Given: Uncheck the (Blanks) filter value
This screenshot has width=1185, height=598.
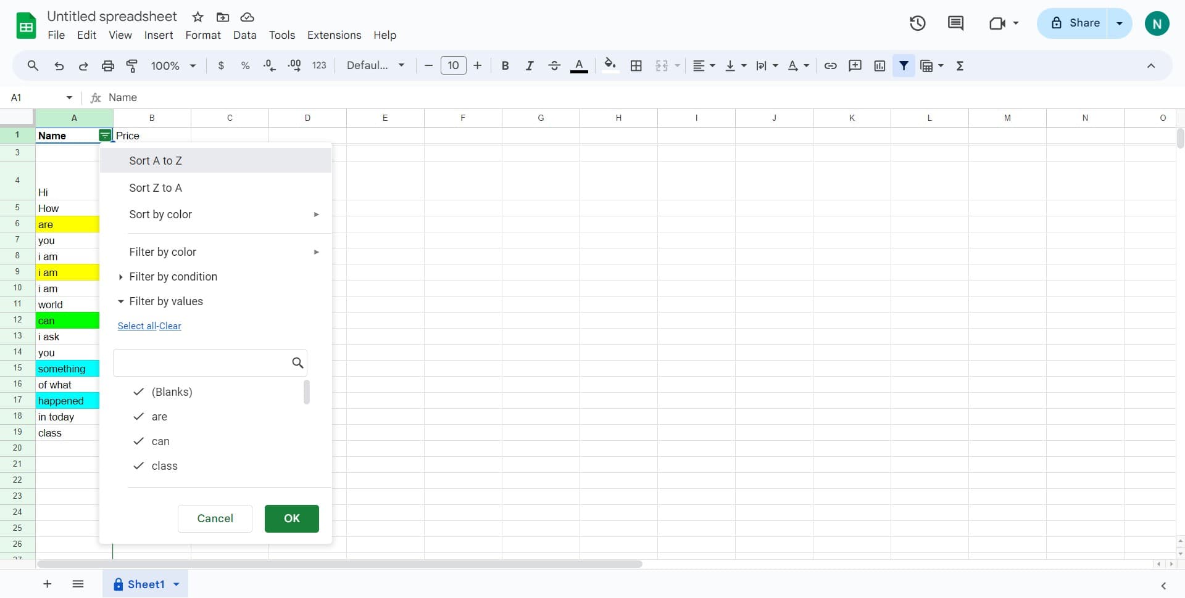Looking at the screenshot, I should point(139,392).
